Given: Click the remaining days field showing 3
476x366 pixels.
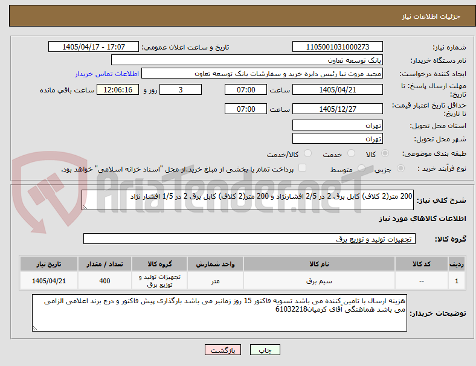Looking at the screenshot, I should (x=181, y=89).
